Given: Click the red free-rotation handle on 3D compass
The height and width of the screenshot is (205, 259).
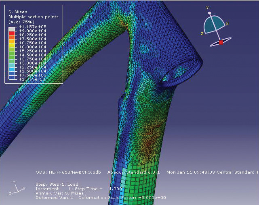Looking at the screenshot, I should tap(221, 42).
